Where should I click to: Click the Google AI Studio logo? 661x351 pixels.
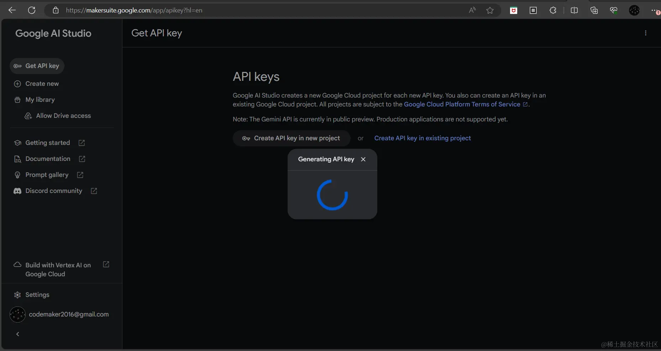point(53,33)
